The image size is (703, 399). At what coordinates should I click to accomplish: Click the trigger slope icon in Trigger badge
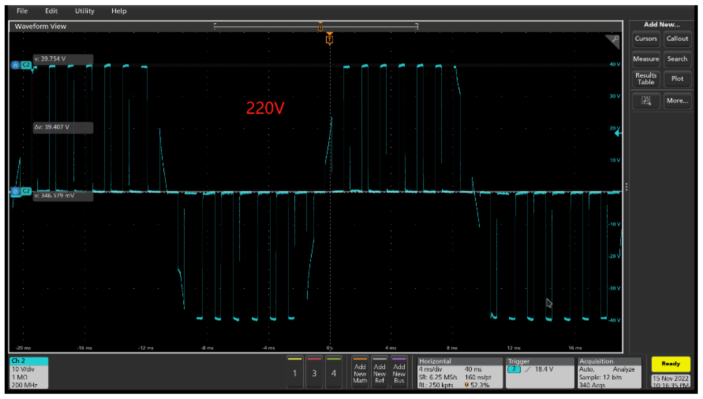(528, 369)
